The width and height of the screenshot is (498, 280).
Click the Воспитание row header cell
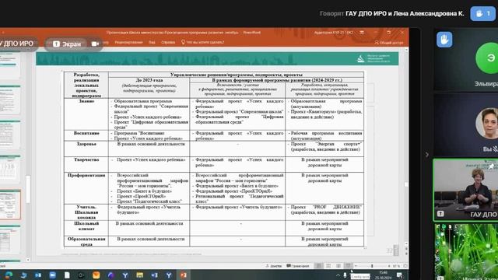click(86, 135)
